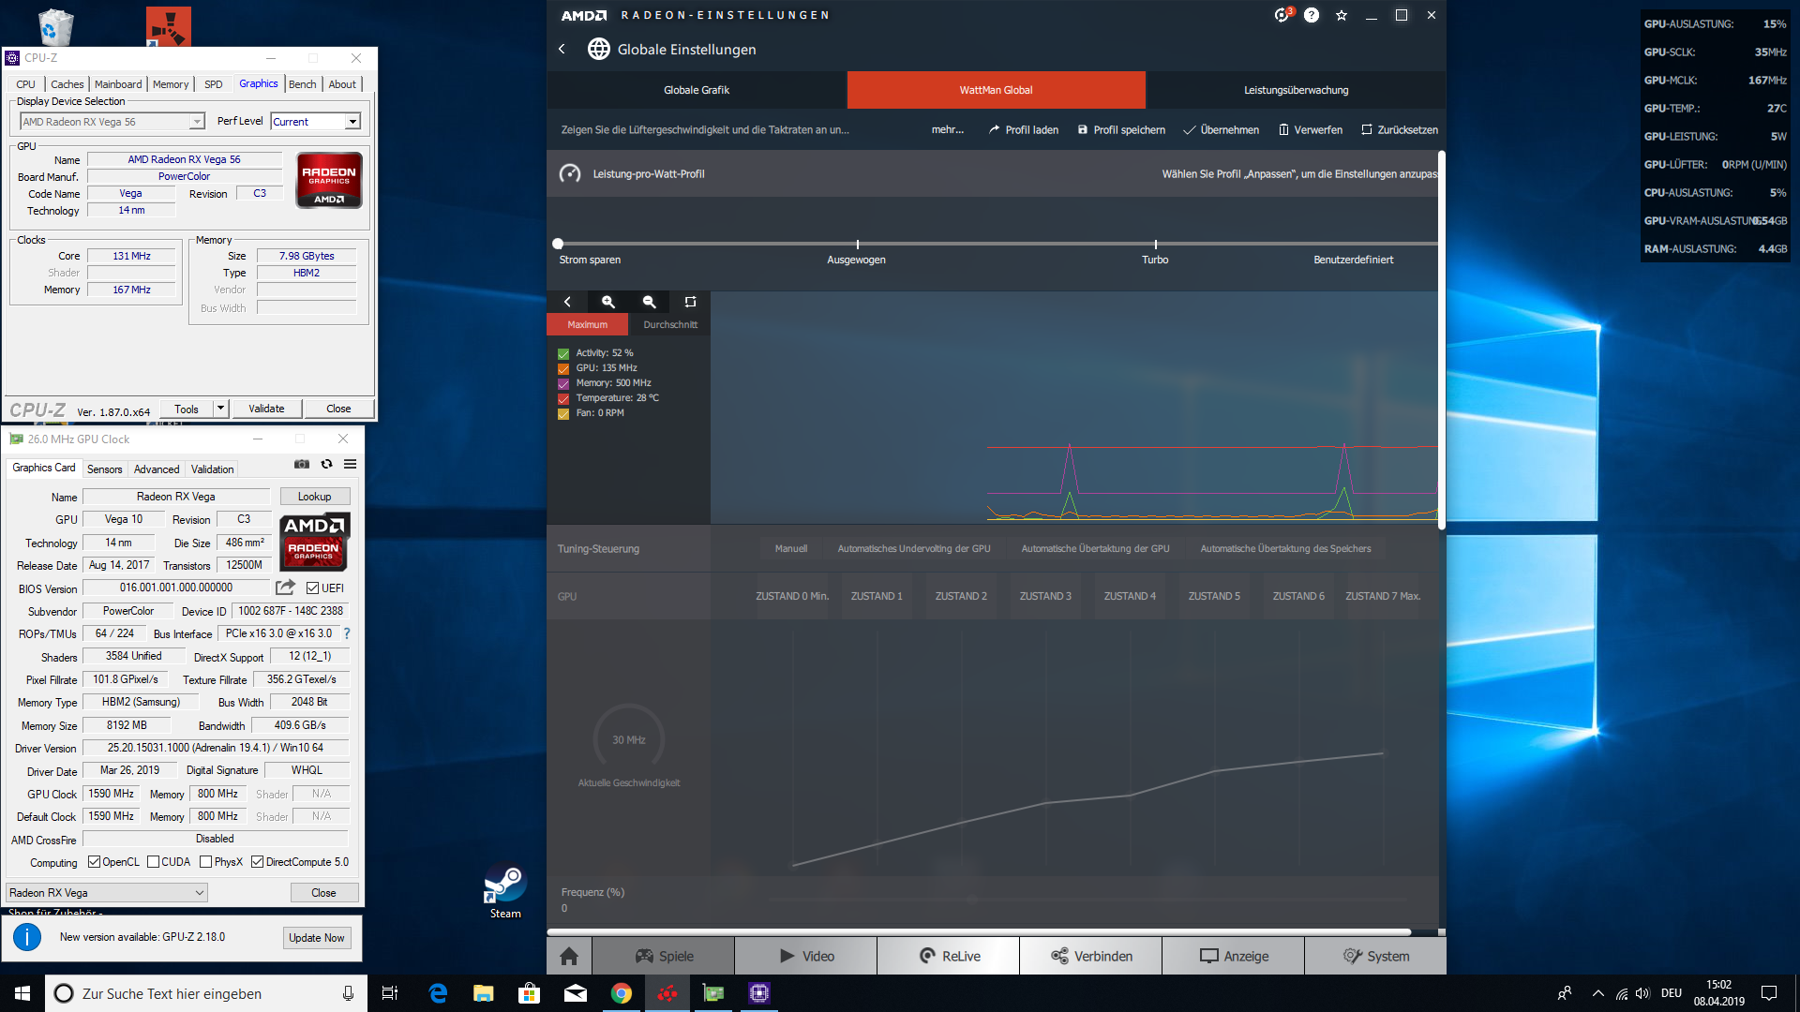
Task: Toggle the OpenCL checkbox
Action: tap(94, 862)
